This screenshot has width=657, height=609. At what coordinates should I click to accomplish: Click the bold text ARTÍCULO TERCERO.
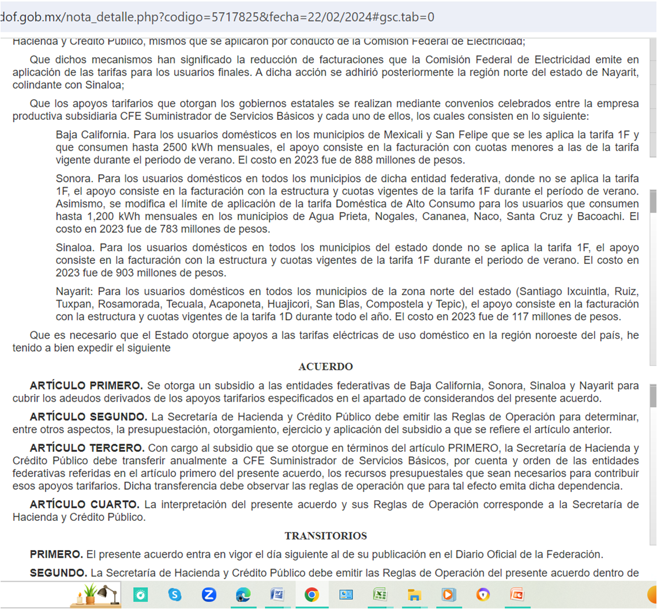pyautogui.click(x=87, y=448)
